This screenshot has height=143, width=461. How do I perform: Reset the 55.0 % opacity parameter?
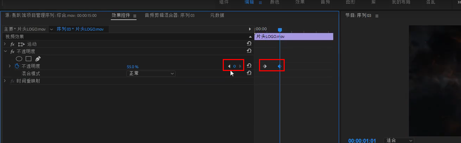(249, 66)
